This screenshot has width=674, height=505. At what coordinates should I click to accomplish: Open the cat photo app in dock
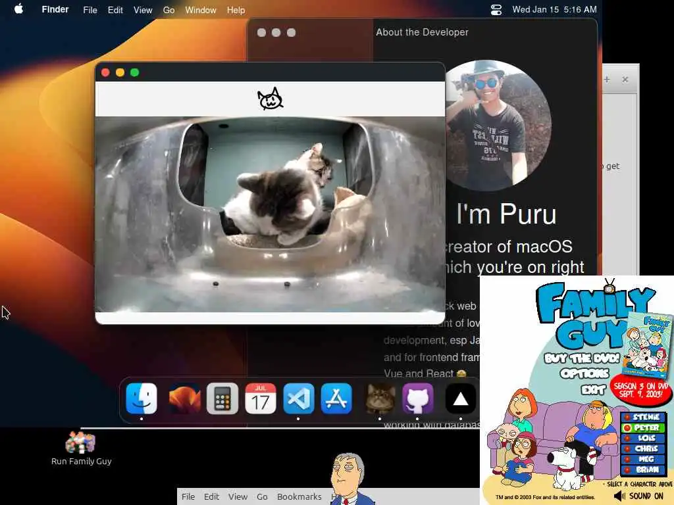coord(380,398)
